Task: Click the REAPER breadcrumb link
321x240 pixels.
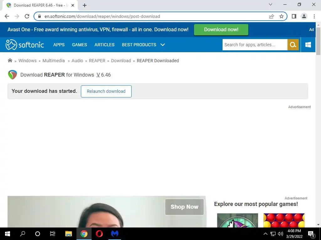Action: tap(97, 61)
